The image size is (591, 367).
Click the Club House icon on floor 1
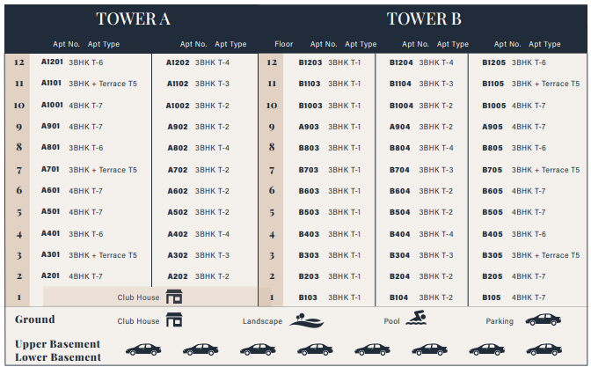tap(174, 297)
